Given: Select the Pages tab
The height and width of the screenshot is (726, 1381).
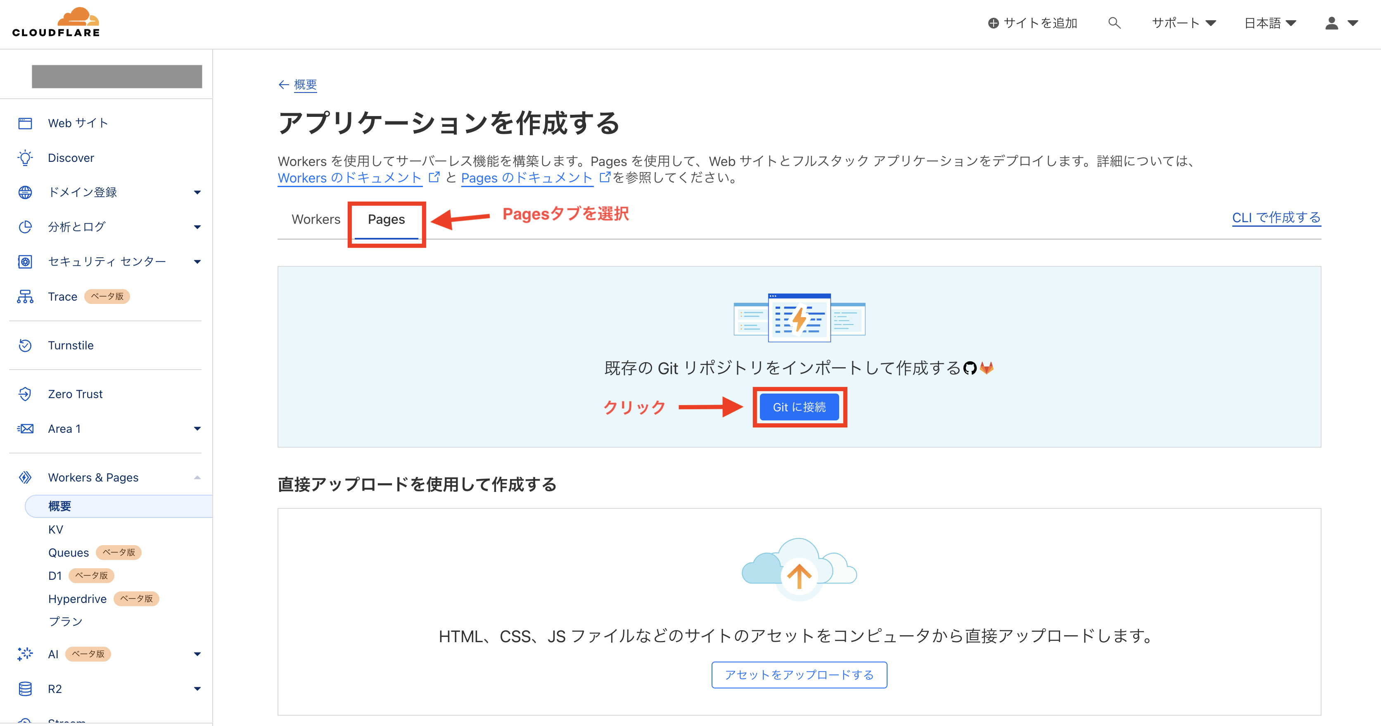Looking at the screenshot, I should [386, 219].
